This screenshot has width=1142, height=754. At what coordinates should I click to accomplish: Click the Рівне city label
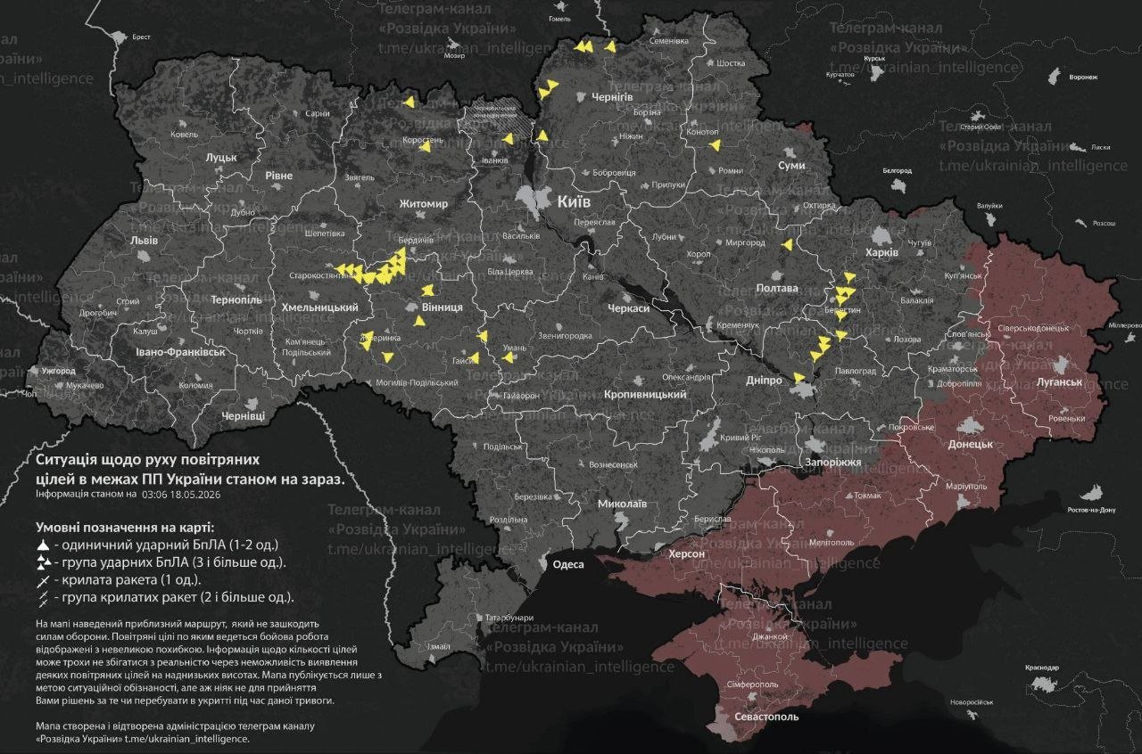278,176
